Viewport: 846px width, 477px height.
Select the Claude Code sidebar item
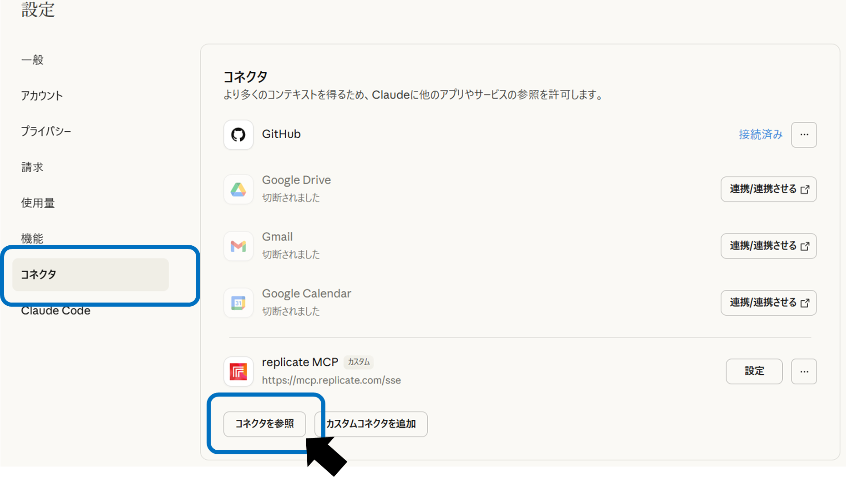coord(56,311)
